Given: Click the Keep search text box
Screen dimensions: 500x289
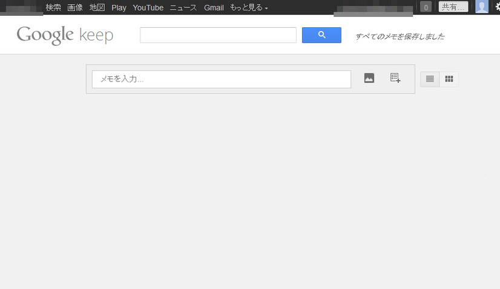Looking at the screenshot, I should [x=218, y=35].
